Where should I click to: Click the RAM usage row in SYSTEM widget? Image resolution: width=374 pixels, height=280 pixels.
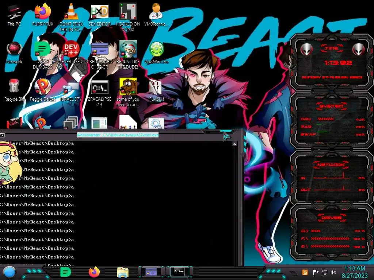tap(333, 127)
